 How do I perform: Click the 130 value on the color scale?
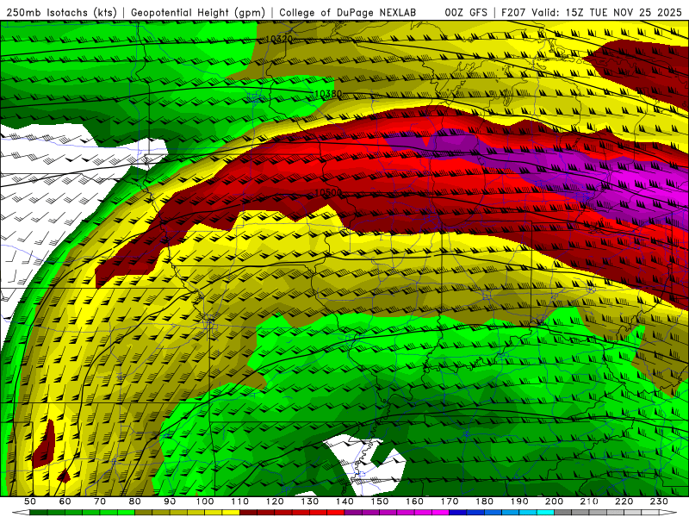[x=309, y=501]
